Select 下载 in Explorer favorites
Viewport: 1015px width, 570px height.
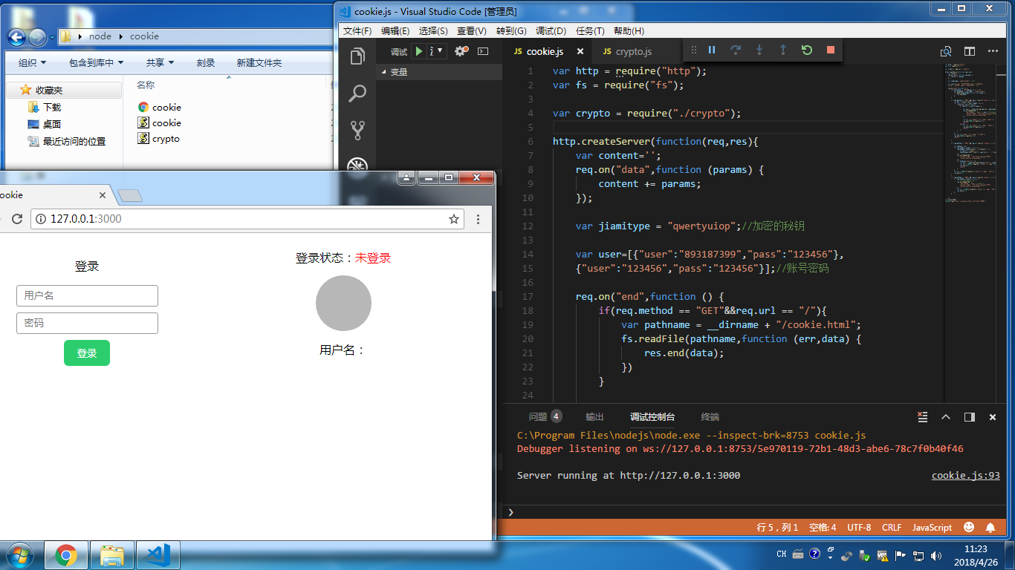point(51,108)
